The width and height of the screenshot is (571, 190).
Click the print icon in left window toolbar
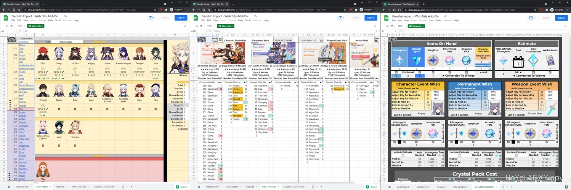tap(6, 26)
